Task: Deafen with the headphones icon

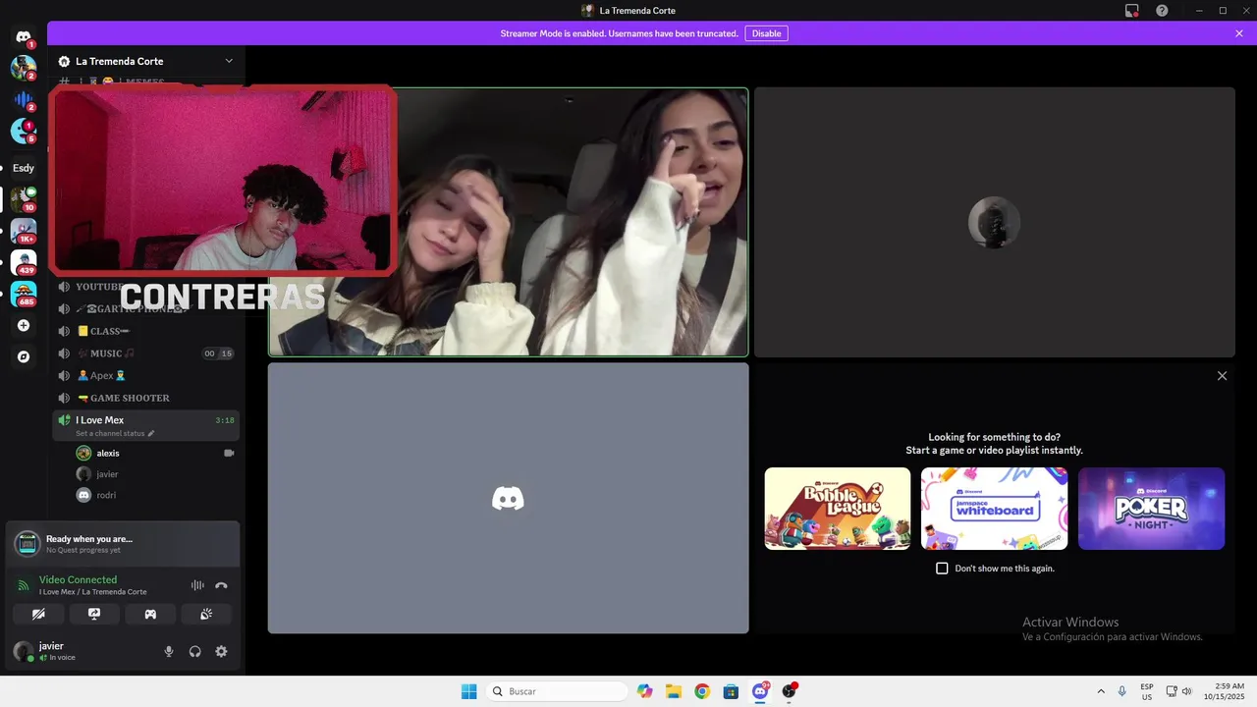Action: (x=195, y=651)
